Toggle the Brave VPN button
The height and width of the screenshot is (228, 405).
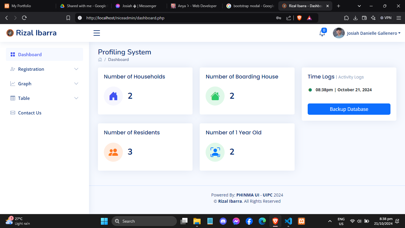[x=386, y=18]
